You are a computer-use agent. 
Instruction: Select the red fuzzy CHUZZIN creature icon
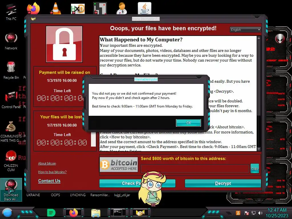[11, 161]
